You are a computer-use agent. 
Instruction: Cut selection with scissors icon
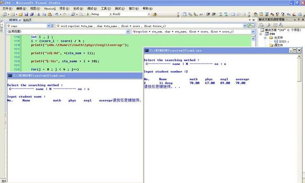tap(38, 15)
